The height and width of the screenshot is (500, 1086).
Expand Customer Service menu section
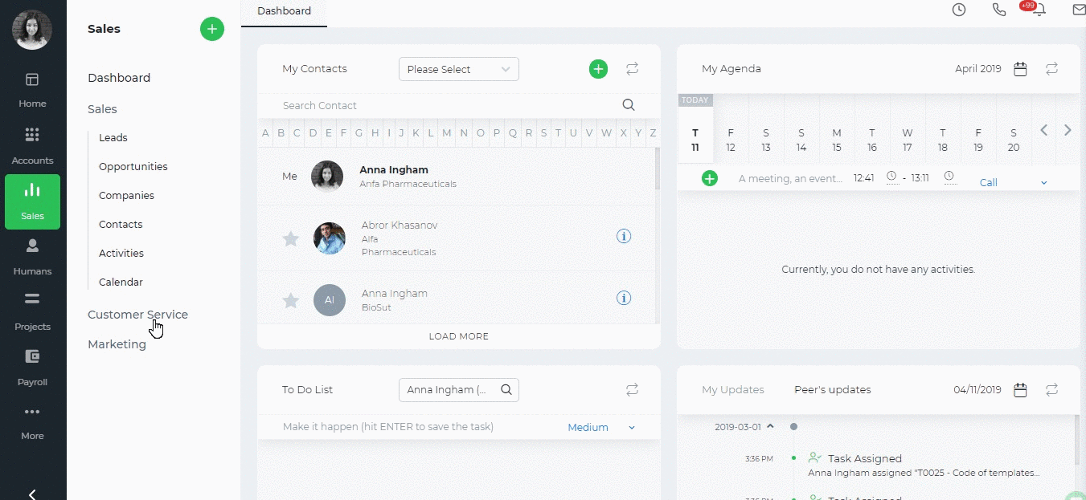(x=137, y=315)
